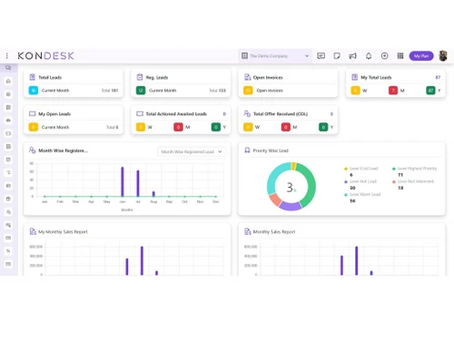Click the My Monthly Sales Report icon

click(x=33, y=231)
